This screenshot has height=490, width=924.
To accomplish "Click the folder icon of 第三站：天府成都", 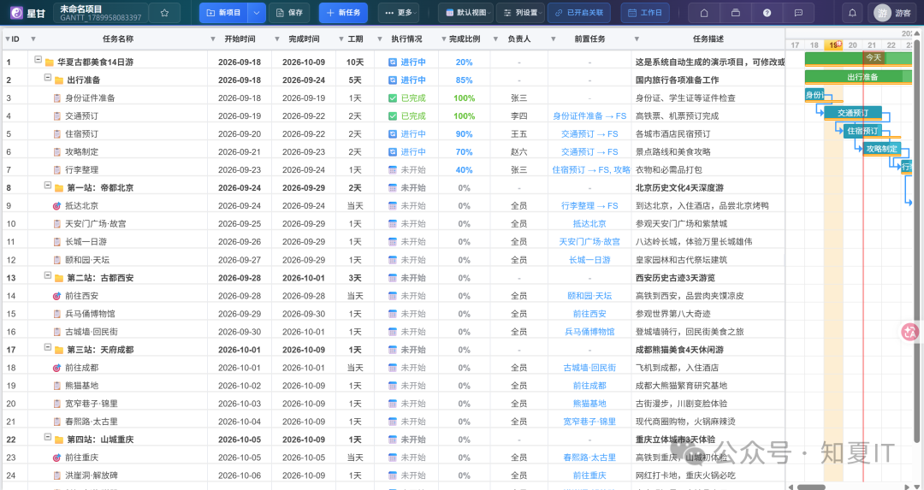I will [59, 350].
